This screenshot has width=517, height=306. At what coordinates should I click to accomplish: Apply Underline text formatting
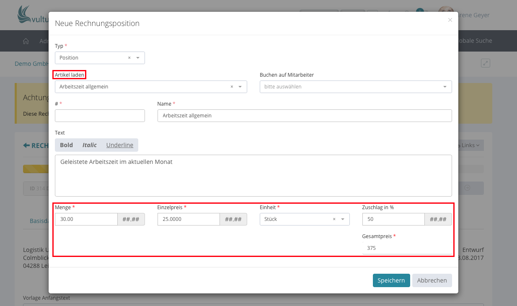[x=119, y=145]
